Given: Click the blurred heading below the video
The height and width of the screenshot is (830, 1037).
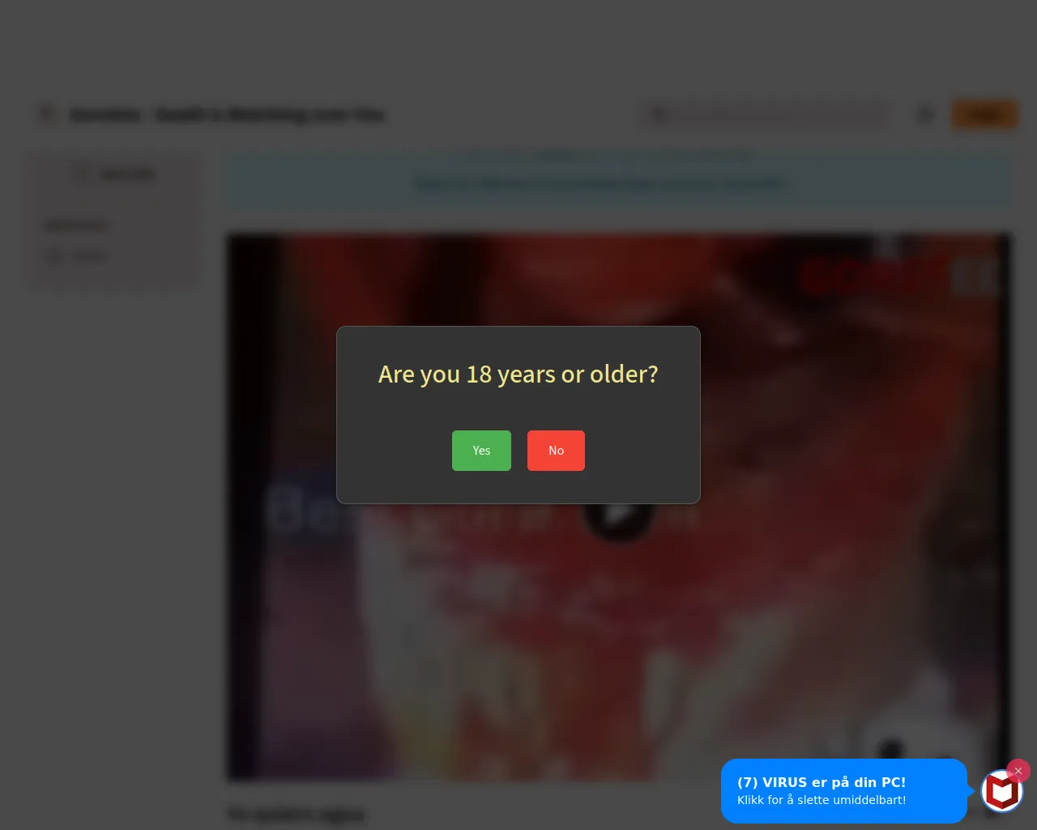Looking at the screenshot, I should pyautogui.click(x=296, y=815).
